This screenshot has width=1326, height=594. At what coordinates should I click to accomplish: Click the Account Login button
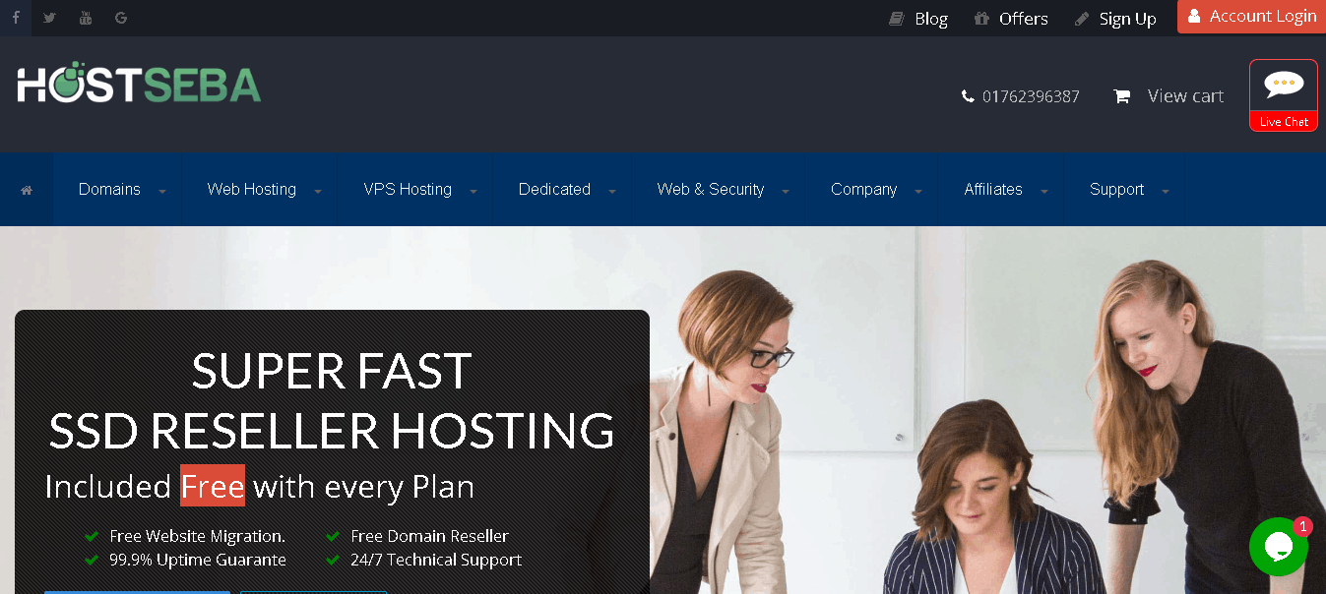1251,17
